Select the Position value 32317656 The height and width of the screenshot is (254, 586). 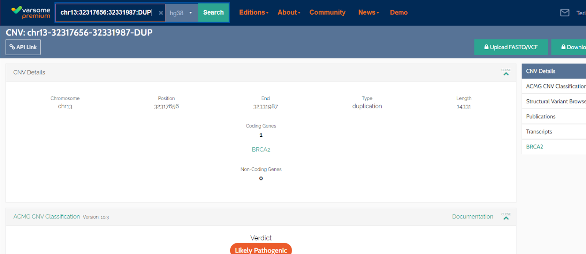[166, 106]
